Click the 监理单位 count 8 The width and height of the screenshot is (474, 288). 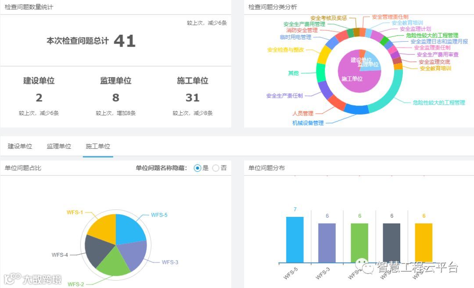[116, 98]
